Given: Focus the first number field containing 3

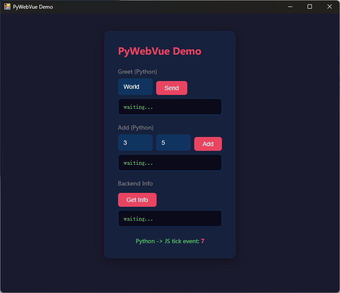Looking at the screenshot, I should (x=135, y=143).
